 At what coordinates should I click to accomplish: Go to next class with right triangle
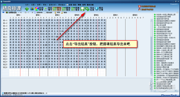[32, 12]
